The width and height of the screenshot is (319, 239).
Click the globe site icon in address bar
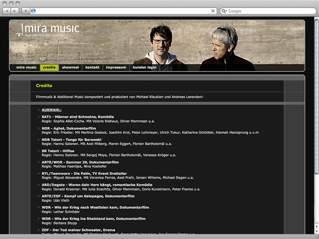pos(33,11)
